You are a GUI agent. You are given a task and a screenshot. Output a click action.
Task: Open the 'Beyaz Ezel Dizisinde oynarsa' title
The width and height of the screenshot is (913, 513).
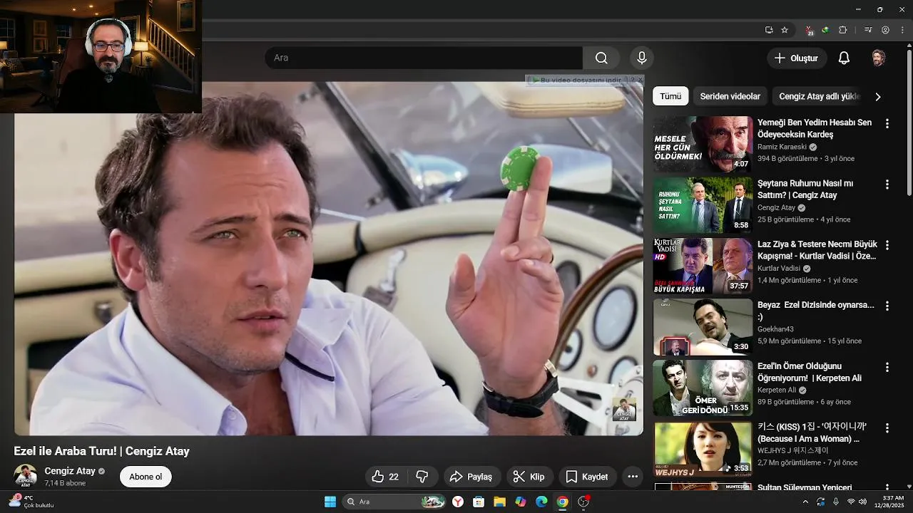(815, 311)
